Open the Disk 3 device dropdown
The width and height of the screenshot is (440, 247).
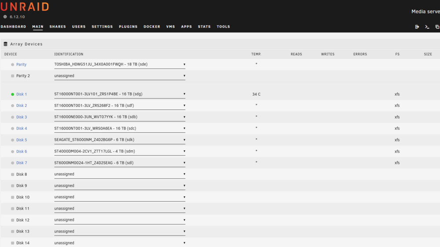120,117
